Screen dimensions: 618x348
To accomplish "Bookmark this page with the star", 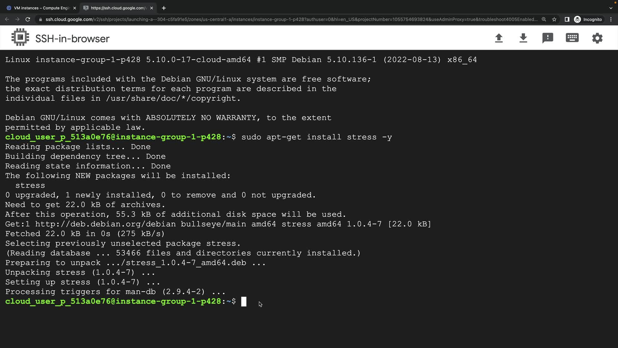I will pyautogui.click(x=554, y=19).
